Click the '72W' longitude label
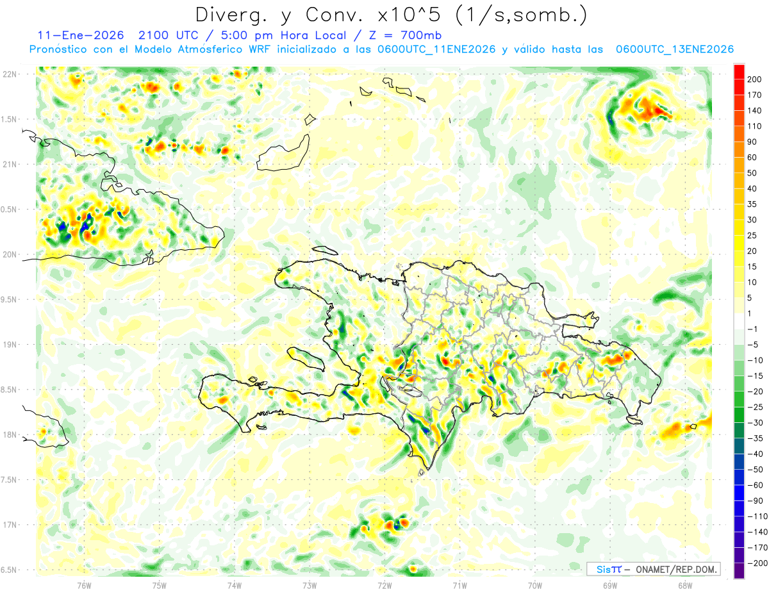 (384, 584)
